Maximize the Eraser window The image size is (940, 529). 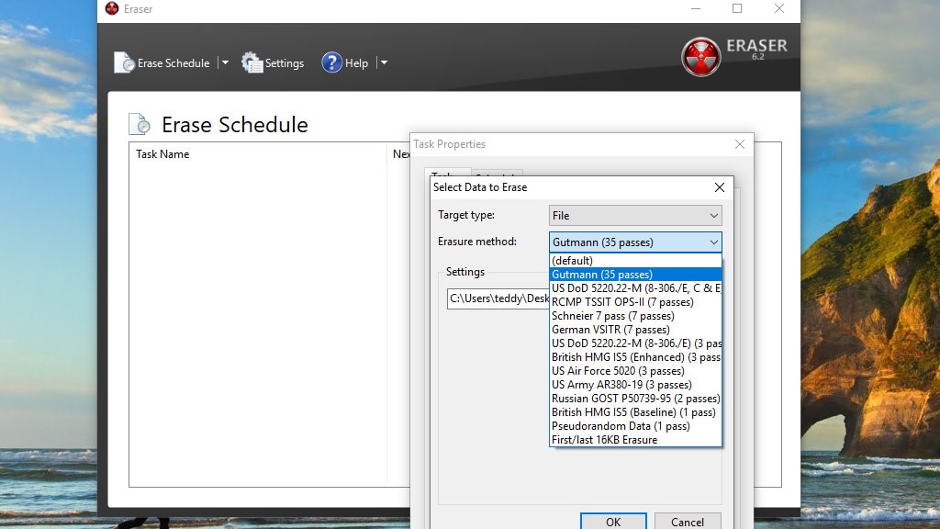(x=737, y=8)
